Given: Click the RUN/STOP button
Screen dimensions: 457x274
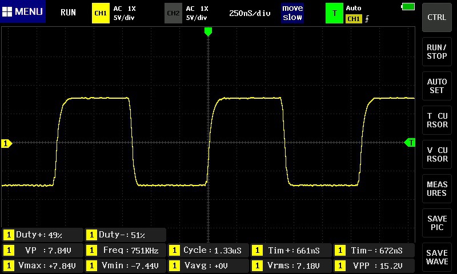Looking at the screenshot, I should 436,52.
